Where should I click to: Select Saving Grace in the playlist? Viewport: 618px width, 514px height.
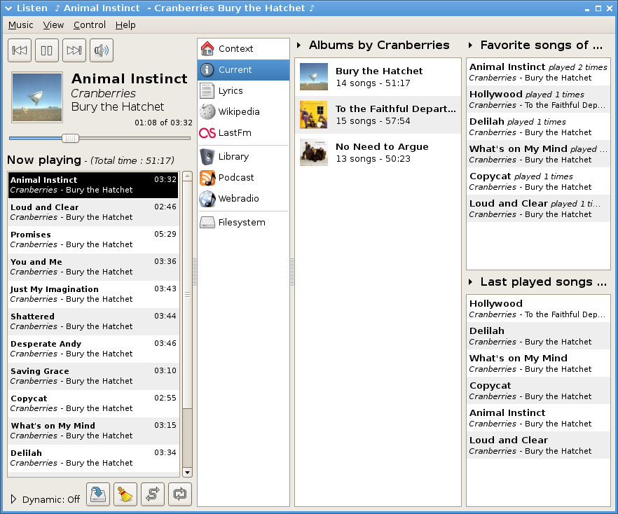coord(93,376)
